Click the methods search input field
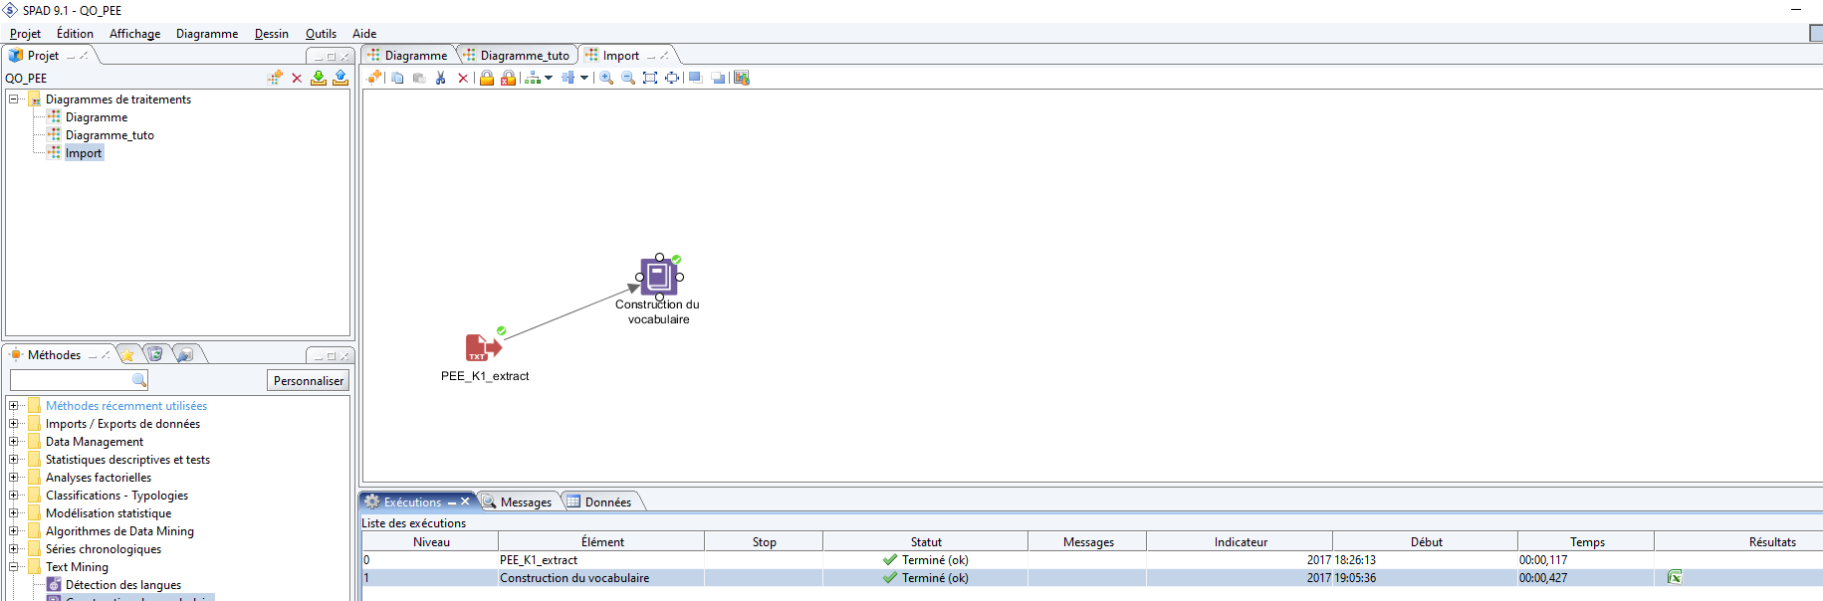Image resolution: width=1823 pixels, height=601 pixels. [72, 380]
